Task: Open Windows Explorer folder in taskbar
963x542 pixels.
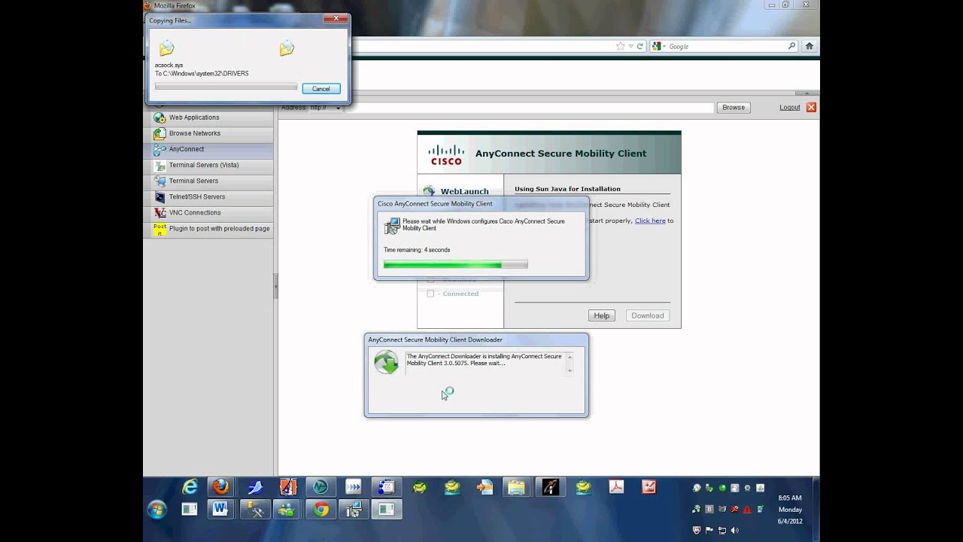Action: (516, 487)
